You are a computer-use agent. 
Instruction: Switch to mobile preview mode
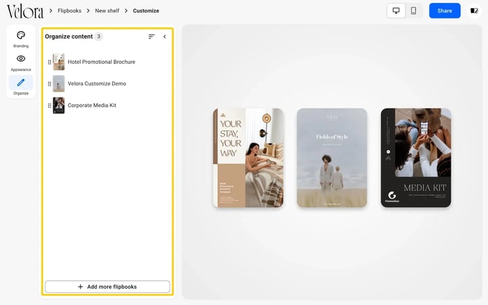tap(413, 11)
